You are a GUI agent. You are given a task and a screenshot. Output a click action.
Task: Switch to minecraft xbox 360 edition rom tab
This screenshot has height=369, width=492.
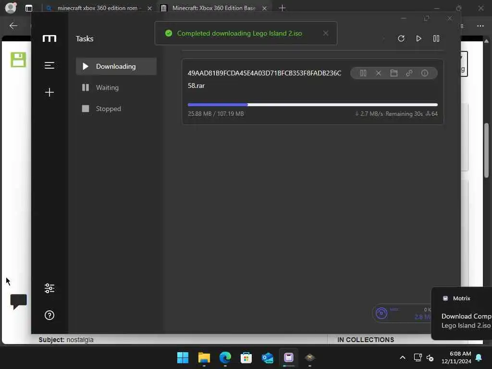pyautogui.click(x=97, y=8)
